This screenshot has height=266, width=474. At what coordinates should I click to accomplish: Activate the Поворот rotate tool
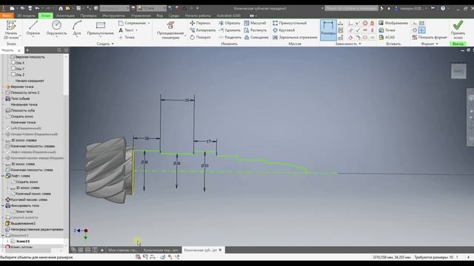point(200,38)
